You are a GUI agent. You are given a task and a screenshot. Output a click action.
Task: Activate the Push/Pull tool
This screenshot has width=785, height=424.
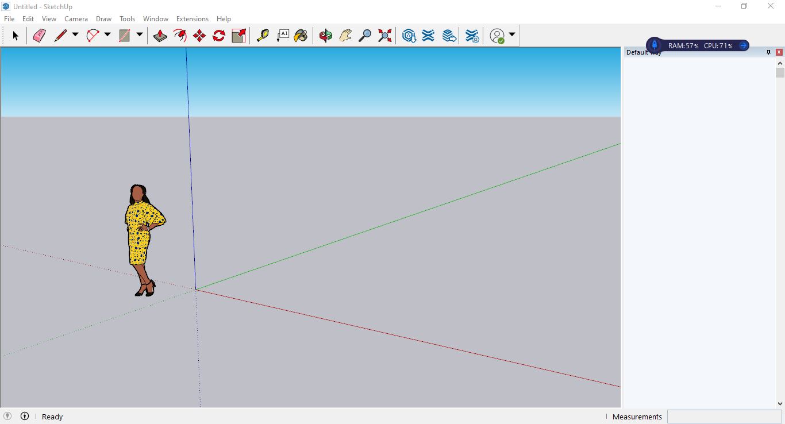click(x=160, y=36)
